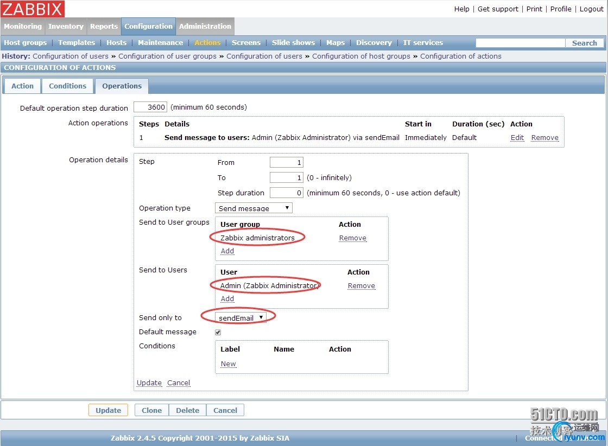
Task: Open first 'Configuration of users' history link
Action: pyautogui.click(x=71, y=56)
